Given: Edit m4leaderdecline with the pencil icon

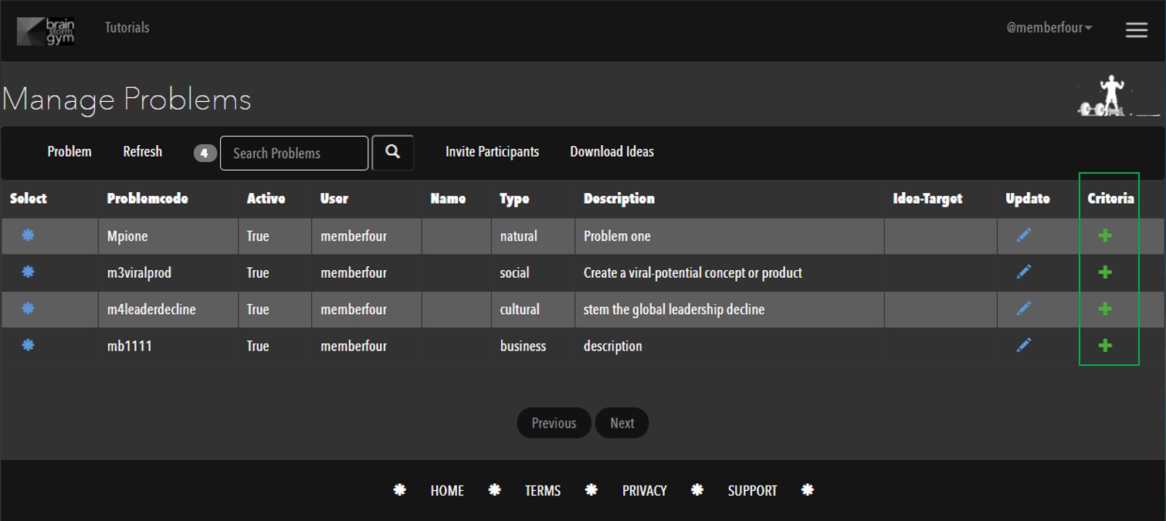Looking at the screenshot, I should tap(1024, 308).
